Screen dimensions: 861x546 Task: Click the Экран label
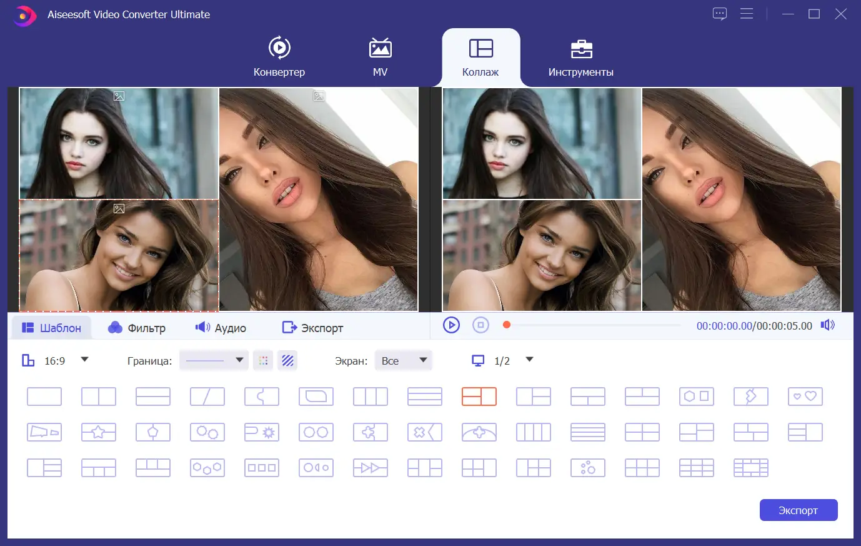tap(351, 361)
